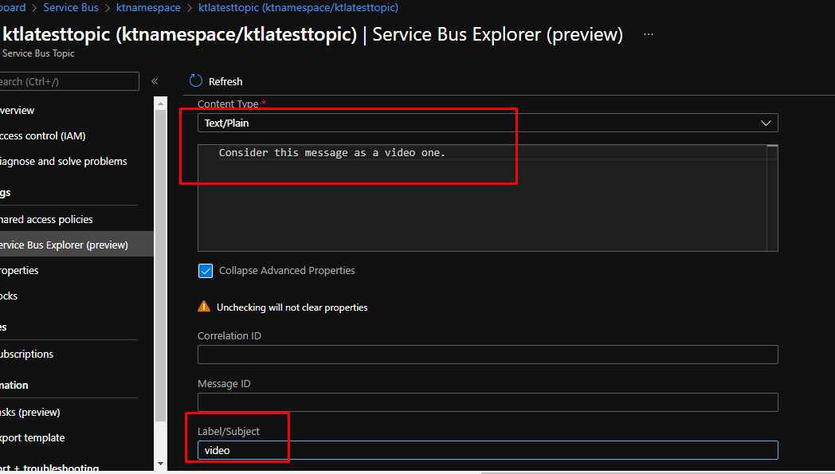Toggle Collapse Advanced Properties checkbox

[206, 271]
